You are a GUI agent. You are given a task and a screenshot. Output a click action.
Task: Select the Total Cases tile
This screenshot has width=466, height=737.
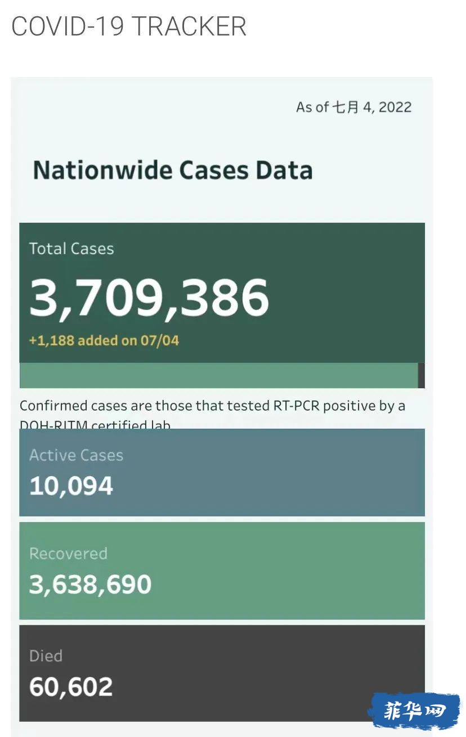point(222,293)
